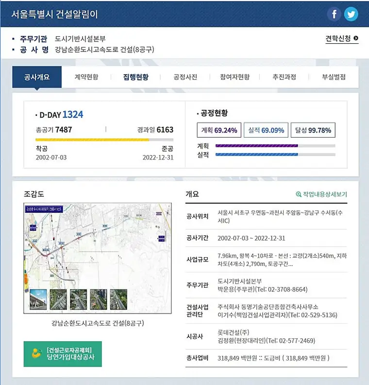Select the 공사개요 tab
This screenshot has height=385, width=369.
37,77
